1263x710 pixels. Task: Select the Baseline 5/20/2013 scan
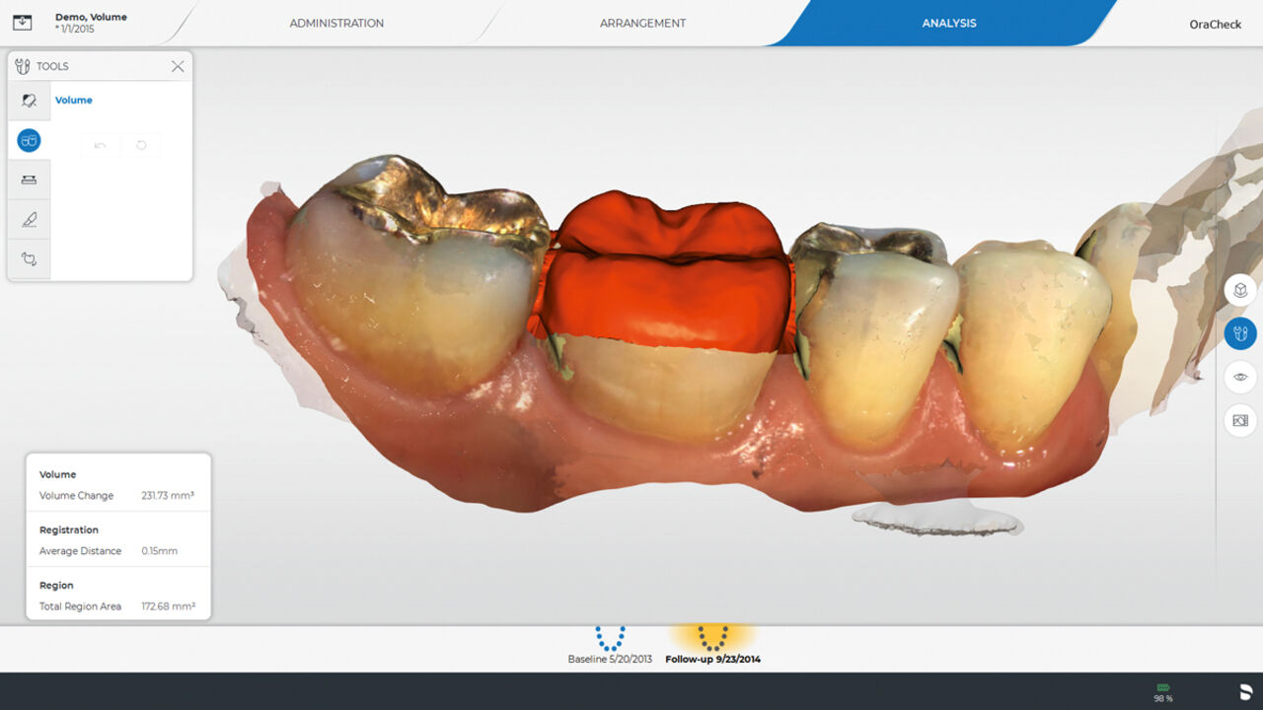click(610, 645)
